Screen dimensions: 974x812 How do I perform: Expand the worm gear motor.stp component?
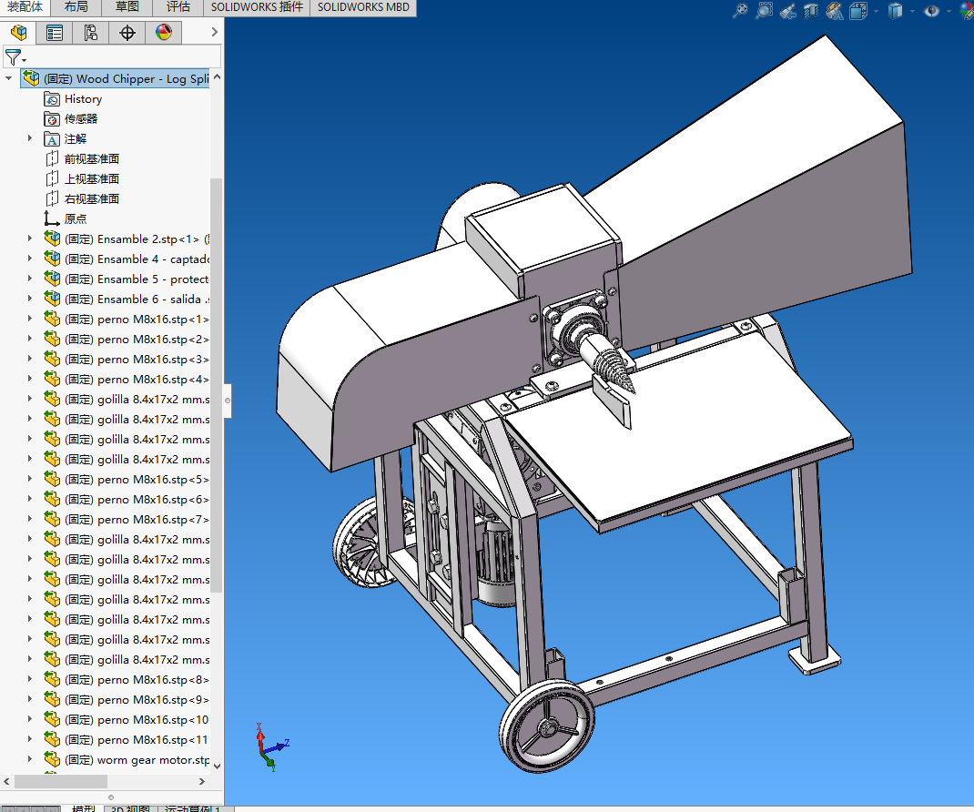pyautogui.click(x=30, y=760)
